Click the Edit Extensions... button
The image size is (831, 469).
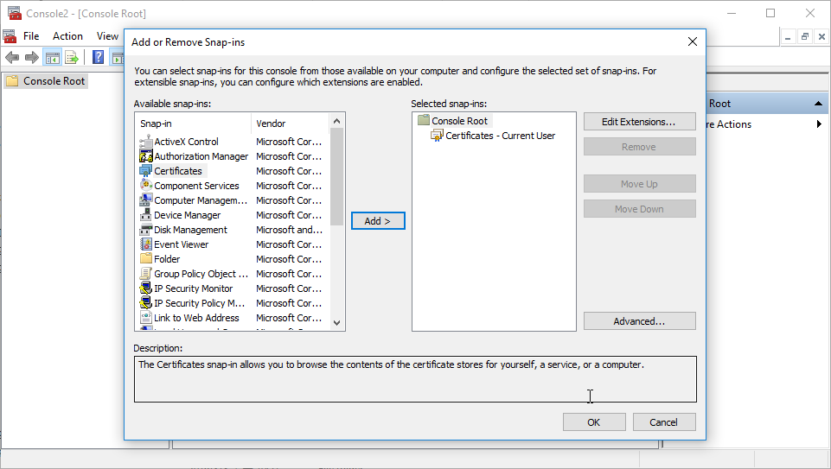click(x=640, y=122)
